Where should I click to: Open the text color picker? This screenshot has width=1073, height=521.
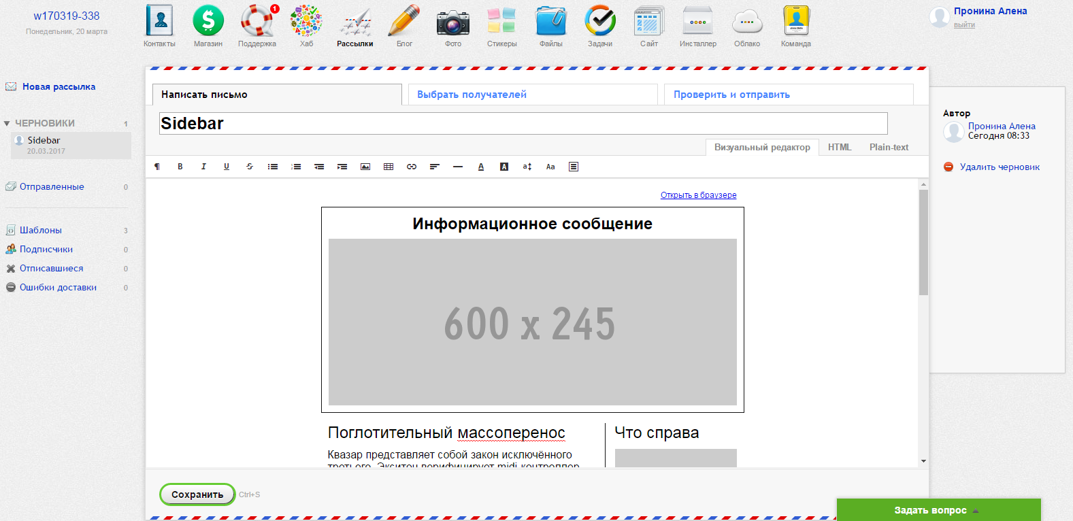[x=481, y=167]
